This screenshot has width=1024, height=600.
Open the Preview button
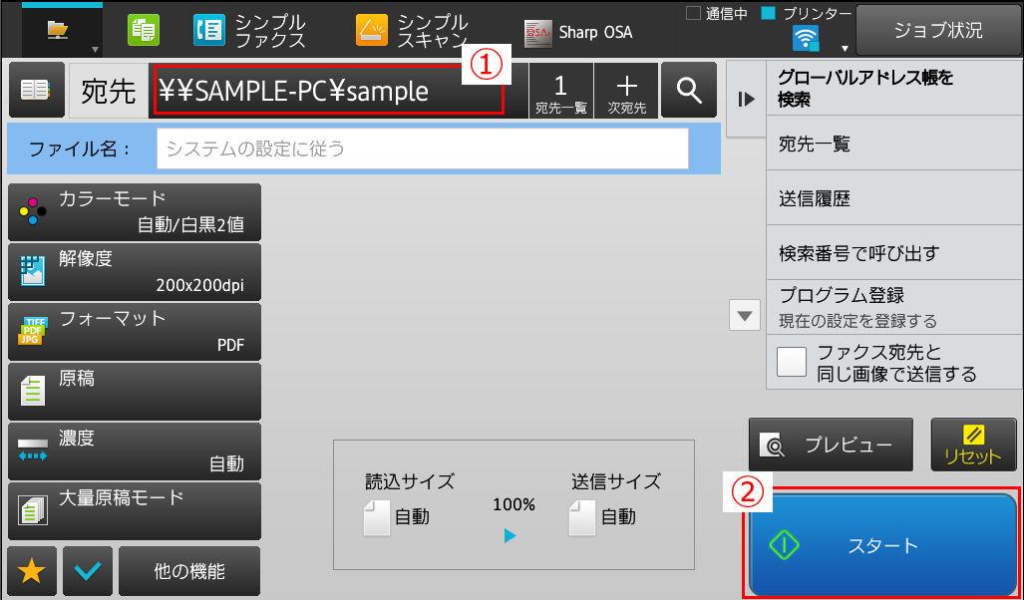(x=831, y=445)
